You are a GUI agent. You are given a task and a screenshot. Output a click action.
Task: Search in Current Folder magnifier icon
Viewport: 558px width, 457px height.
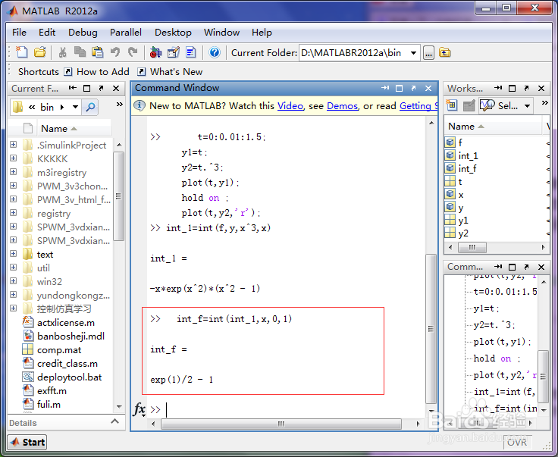(90, 107)
